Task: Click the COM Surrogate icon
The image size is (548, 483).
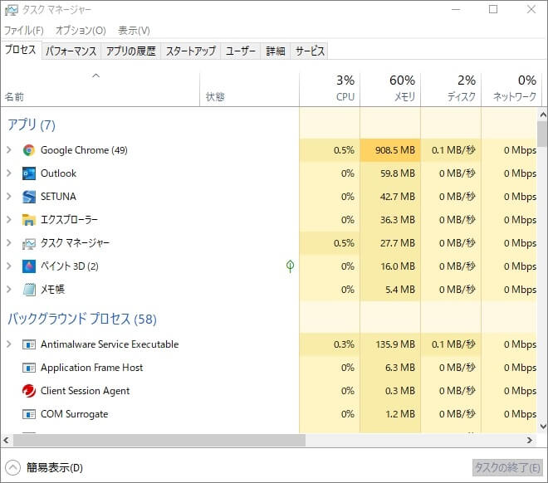Action: [x=29, y=414]
